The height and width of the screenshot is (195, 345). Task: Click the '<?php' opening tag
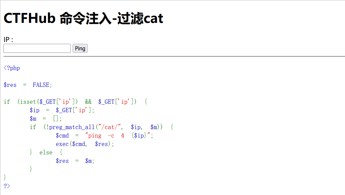[x=12, y=68]
